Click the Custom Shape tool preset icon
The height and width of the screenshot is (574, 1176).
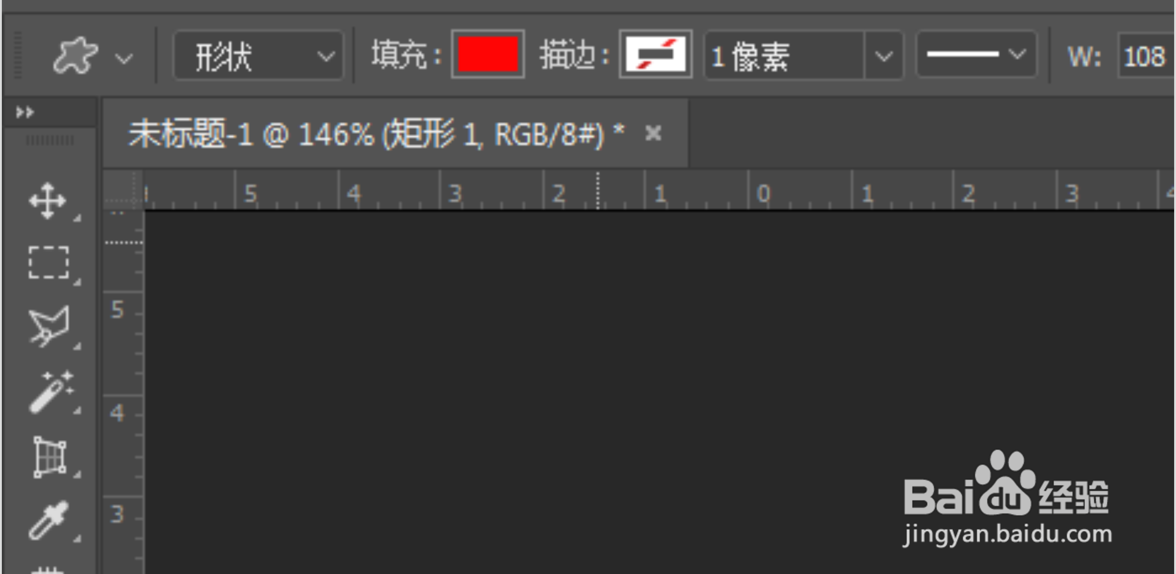click(x=75, y=56)
